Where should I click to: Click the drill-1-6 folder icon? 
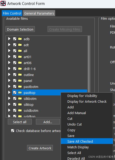(x=20, y=69)
